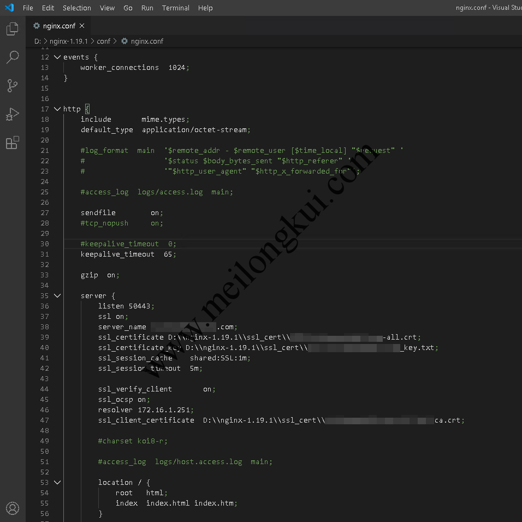Open the View menu
The image size is (522, 522).
tap(107, 8)
